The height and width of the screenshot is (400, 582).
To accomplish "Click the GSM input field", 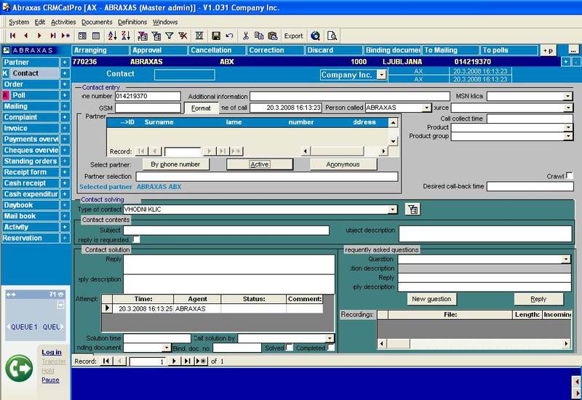I will (x=148, y=108).
